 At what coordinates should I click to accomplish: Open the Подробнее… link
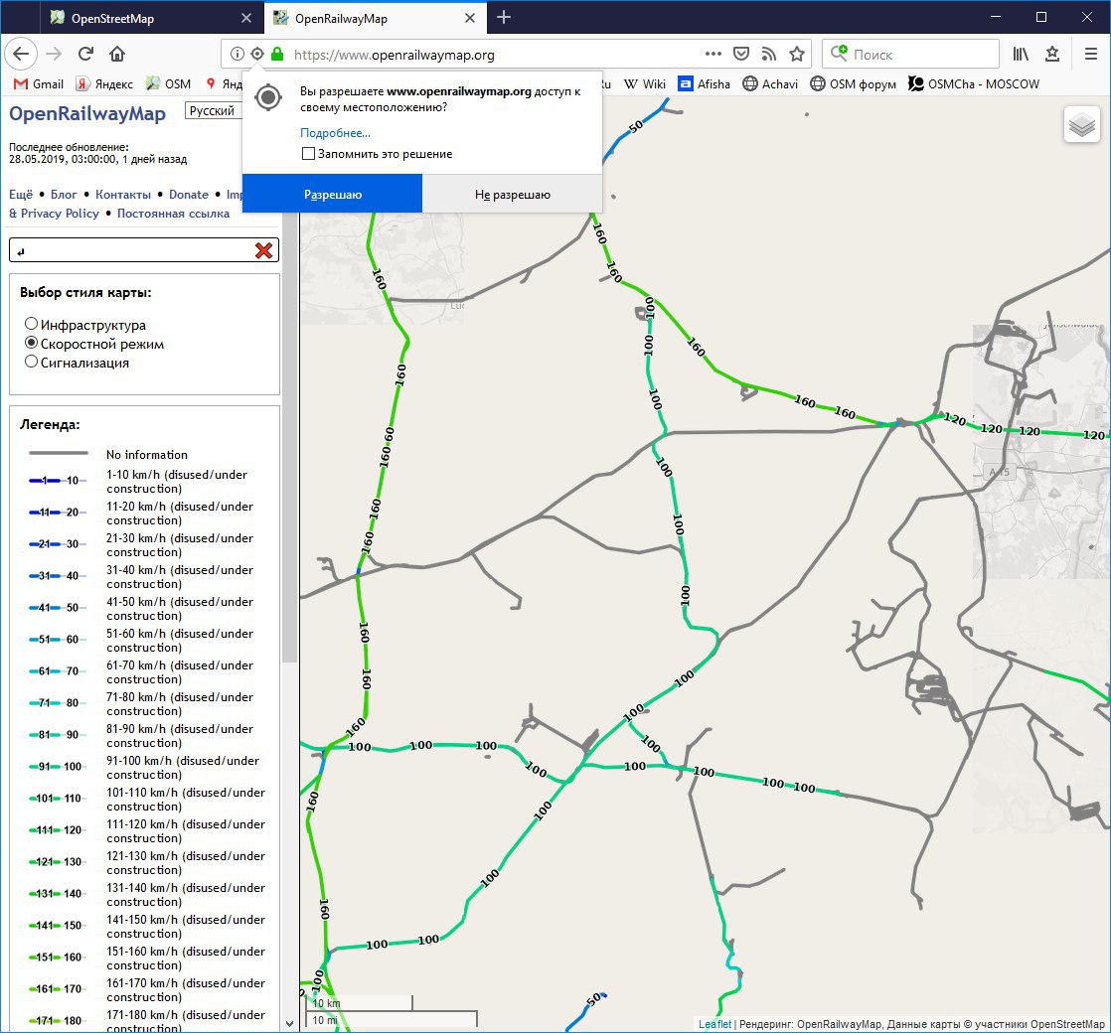tap(335, 133)
